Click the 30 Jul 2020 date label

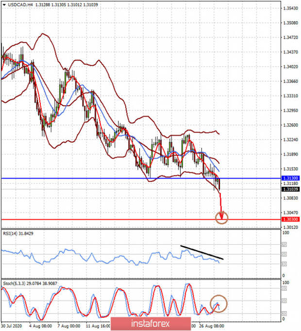(x=11, y=326)
